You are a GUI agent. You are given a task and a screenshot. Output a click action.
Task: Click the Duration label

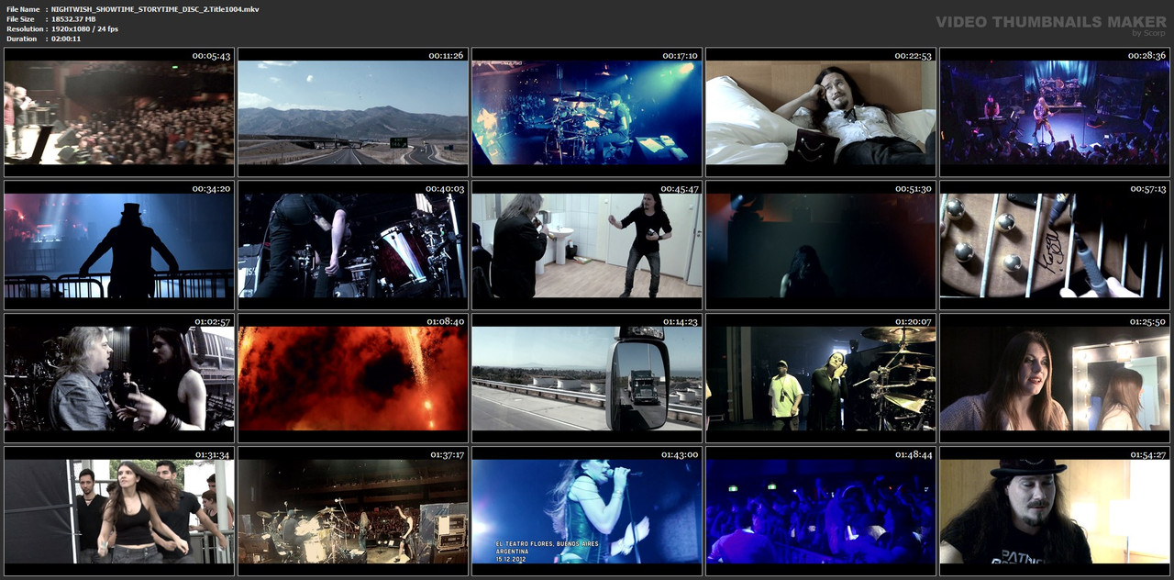pos(21,39)
